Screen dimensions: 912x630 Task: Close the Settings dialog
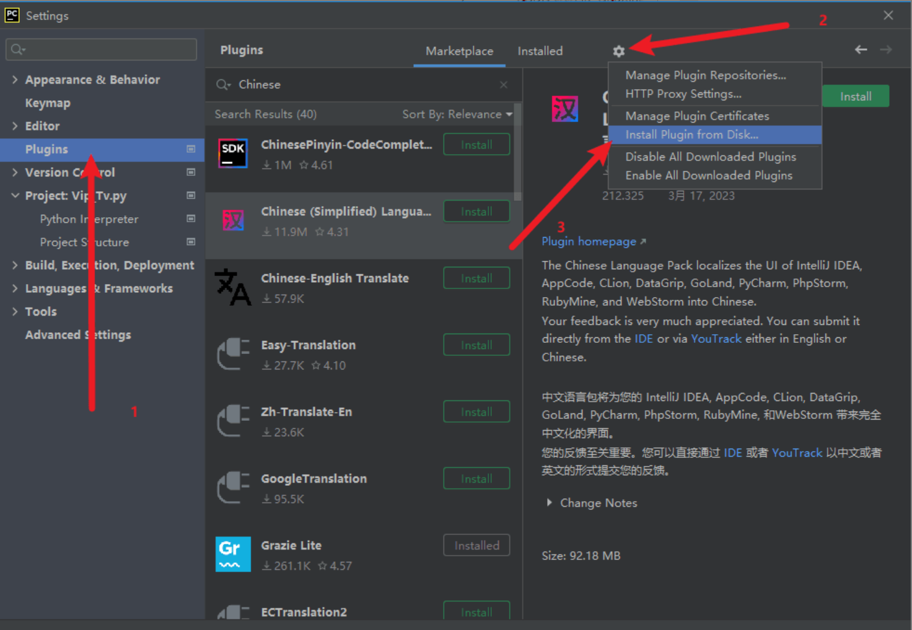click(888, 15)
